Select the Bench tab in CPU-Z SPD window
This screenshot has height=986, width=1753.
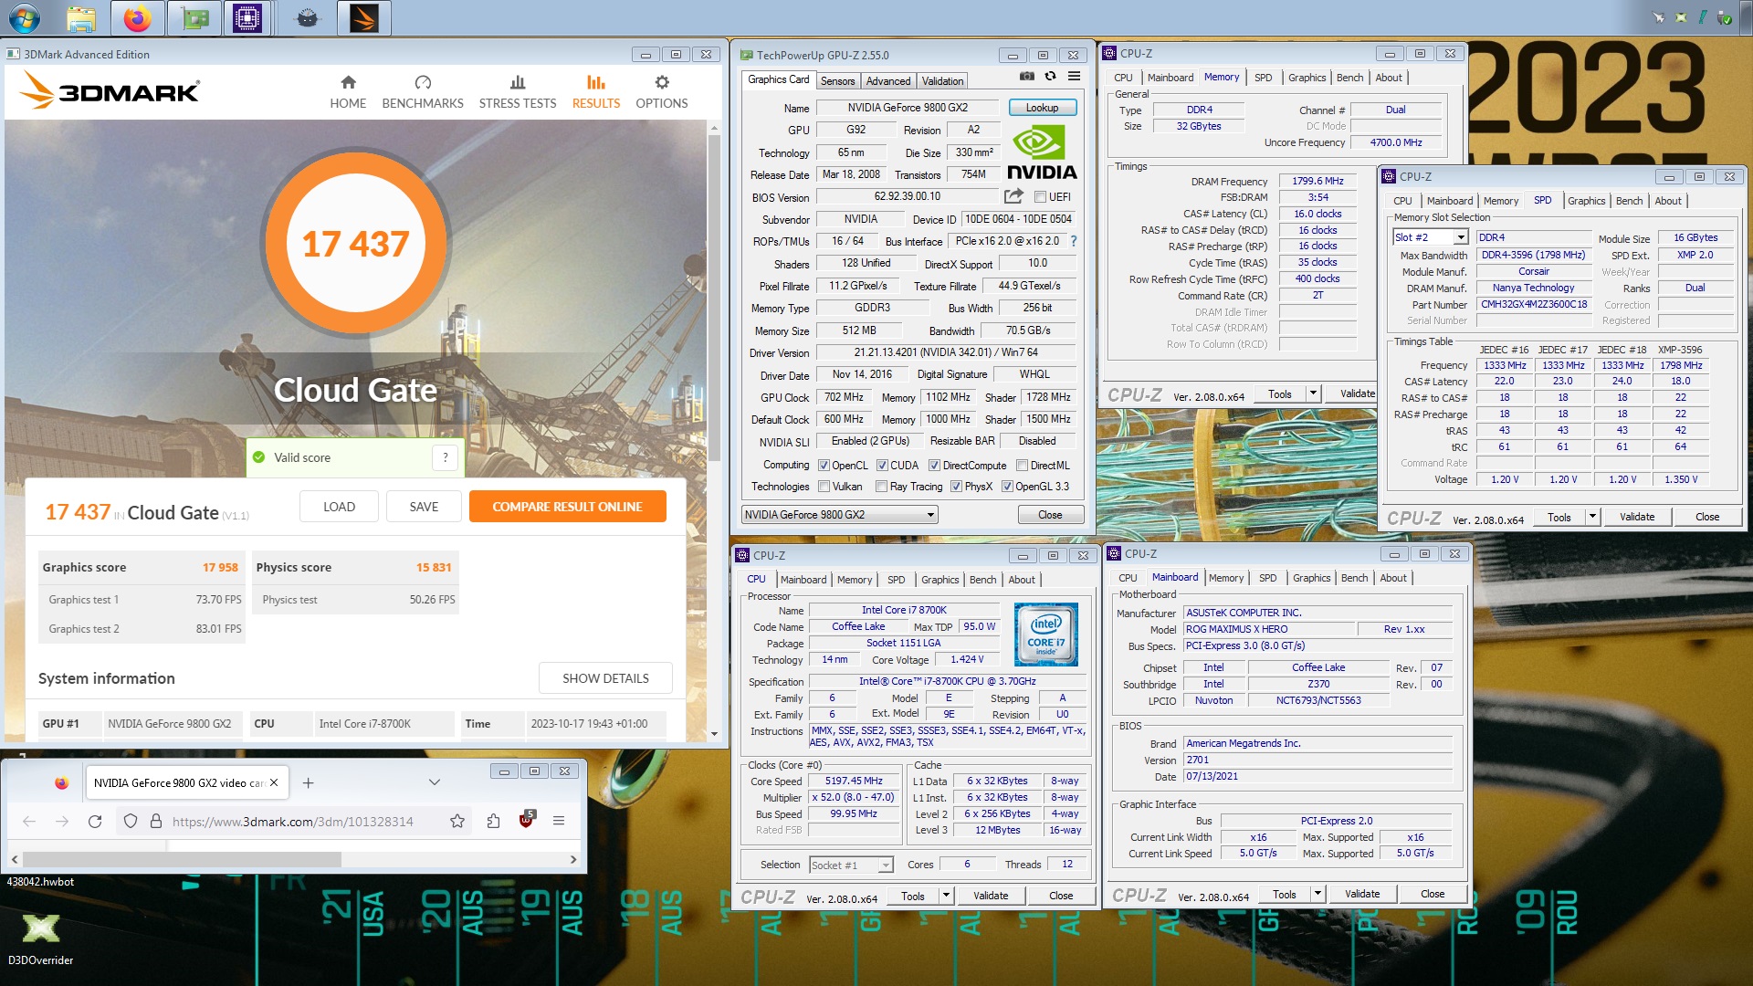[1629, 201]
